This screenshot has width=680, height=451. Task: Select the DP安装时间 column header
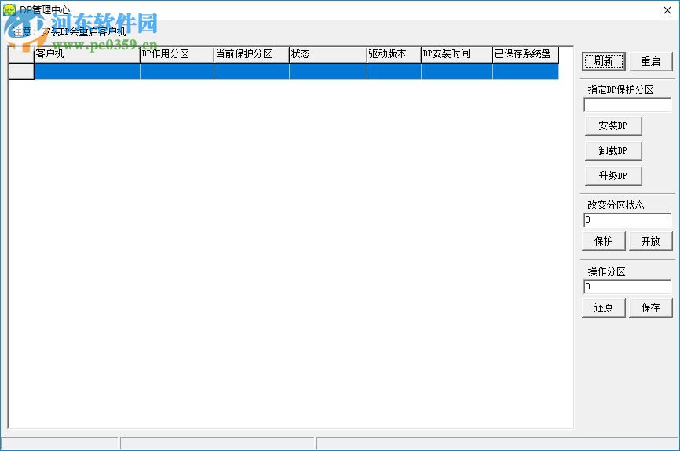[x=457, y=55]
